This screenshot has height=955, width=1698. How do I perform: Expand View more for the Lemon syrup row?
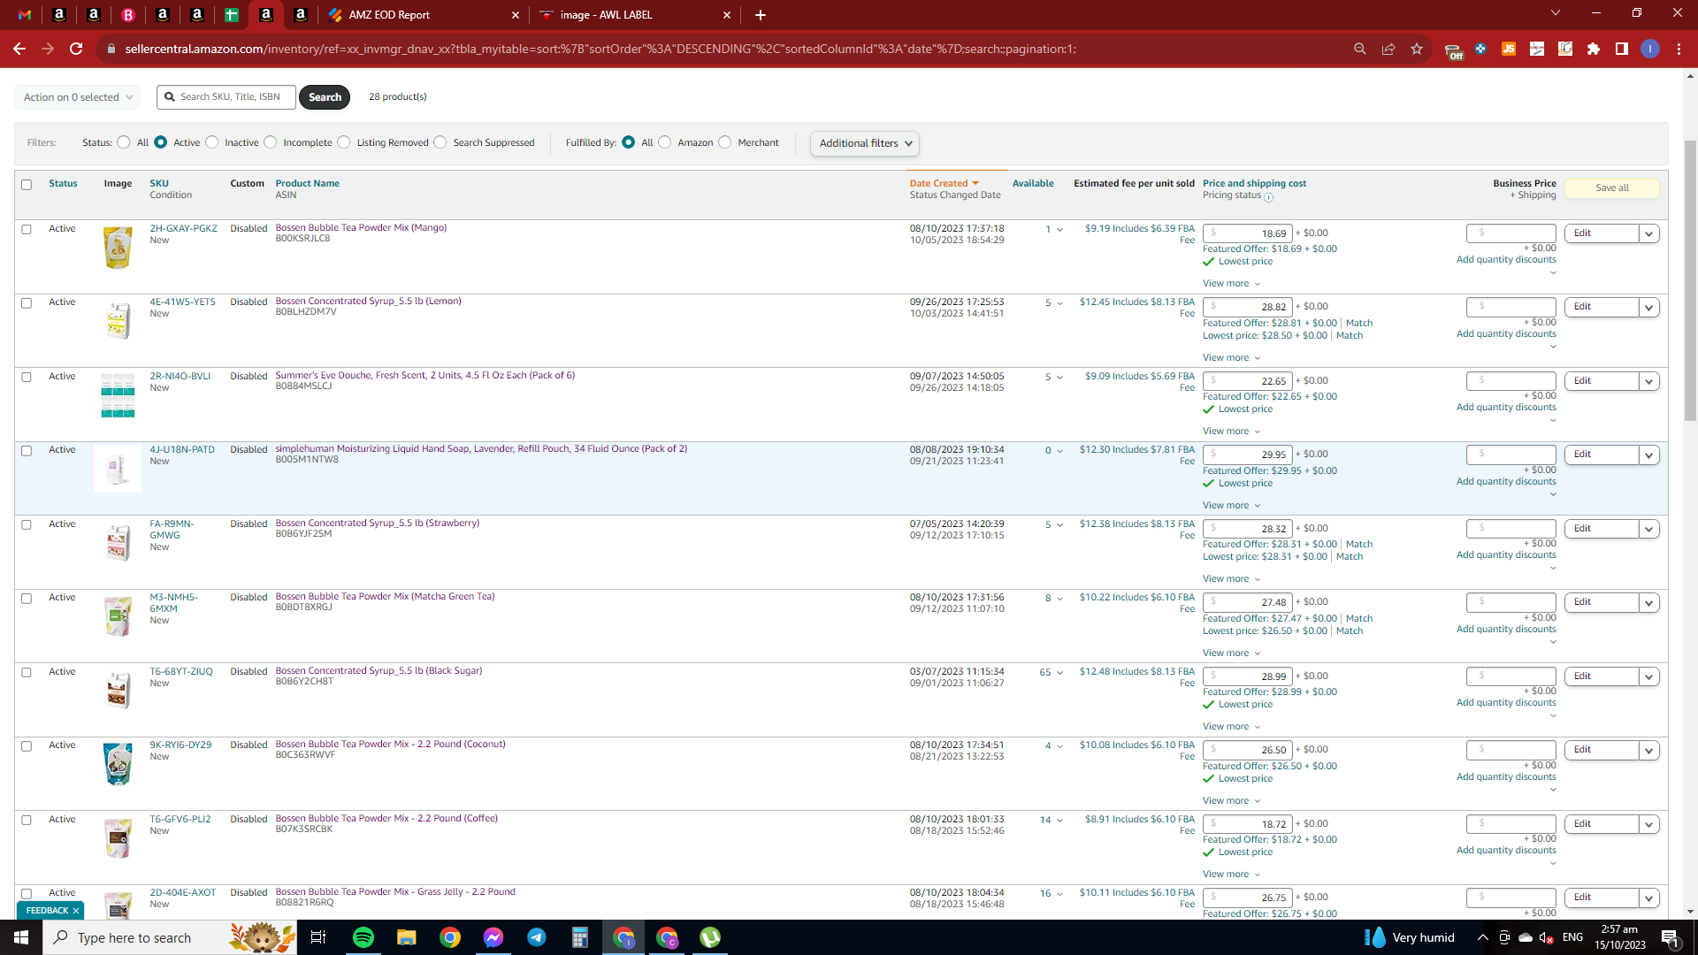(1231, 358)
